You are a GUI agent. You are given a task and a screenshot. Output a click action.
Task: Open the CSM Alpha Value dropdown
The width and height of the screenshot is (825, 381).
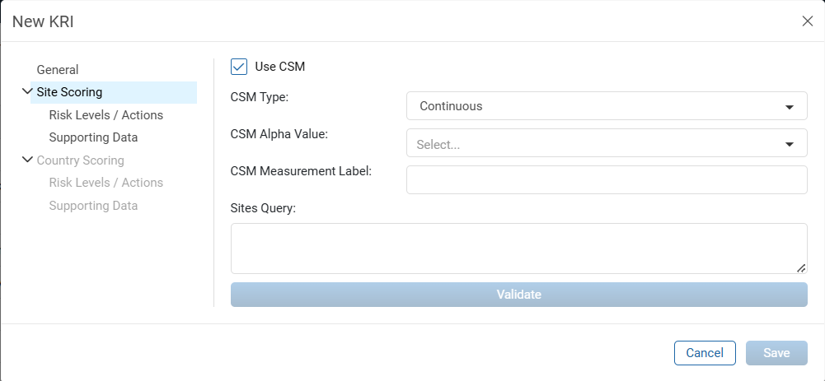(x=607, y=143)
